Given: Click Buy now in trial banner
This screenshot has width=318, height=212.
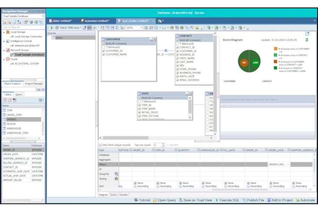Looking at the screenshot, I should point(200,13).
